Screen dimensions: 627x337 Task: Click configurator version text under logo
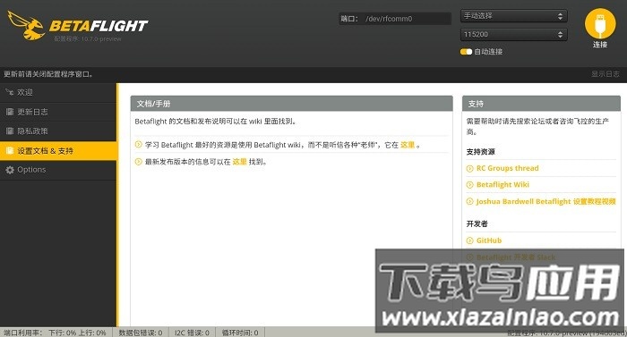click(88, 38)
